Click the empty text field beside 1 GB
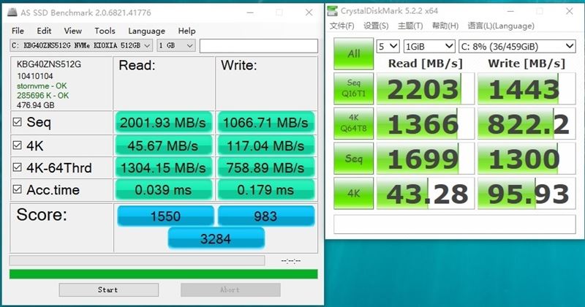 coord(259,46)
